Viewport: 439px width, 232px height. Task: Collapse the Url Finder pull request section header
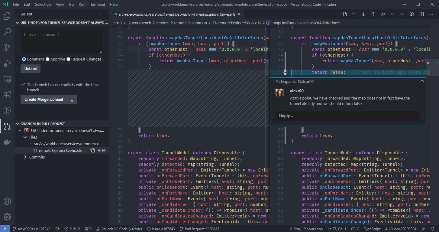[62, 23]
